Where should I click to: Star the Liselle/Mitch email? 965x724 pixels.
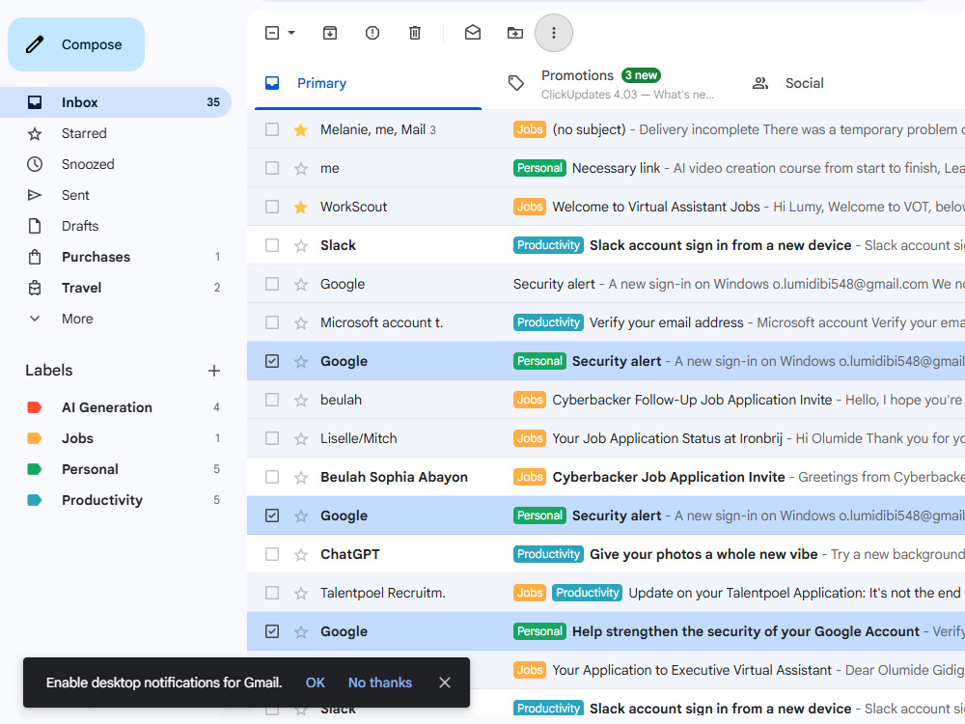300,439
